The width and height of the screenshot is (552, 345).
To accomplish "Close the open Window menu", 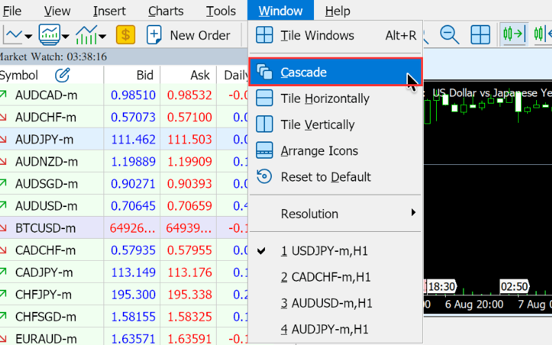I will (281, 10).
